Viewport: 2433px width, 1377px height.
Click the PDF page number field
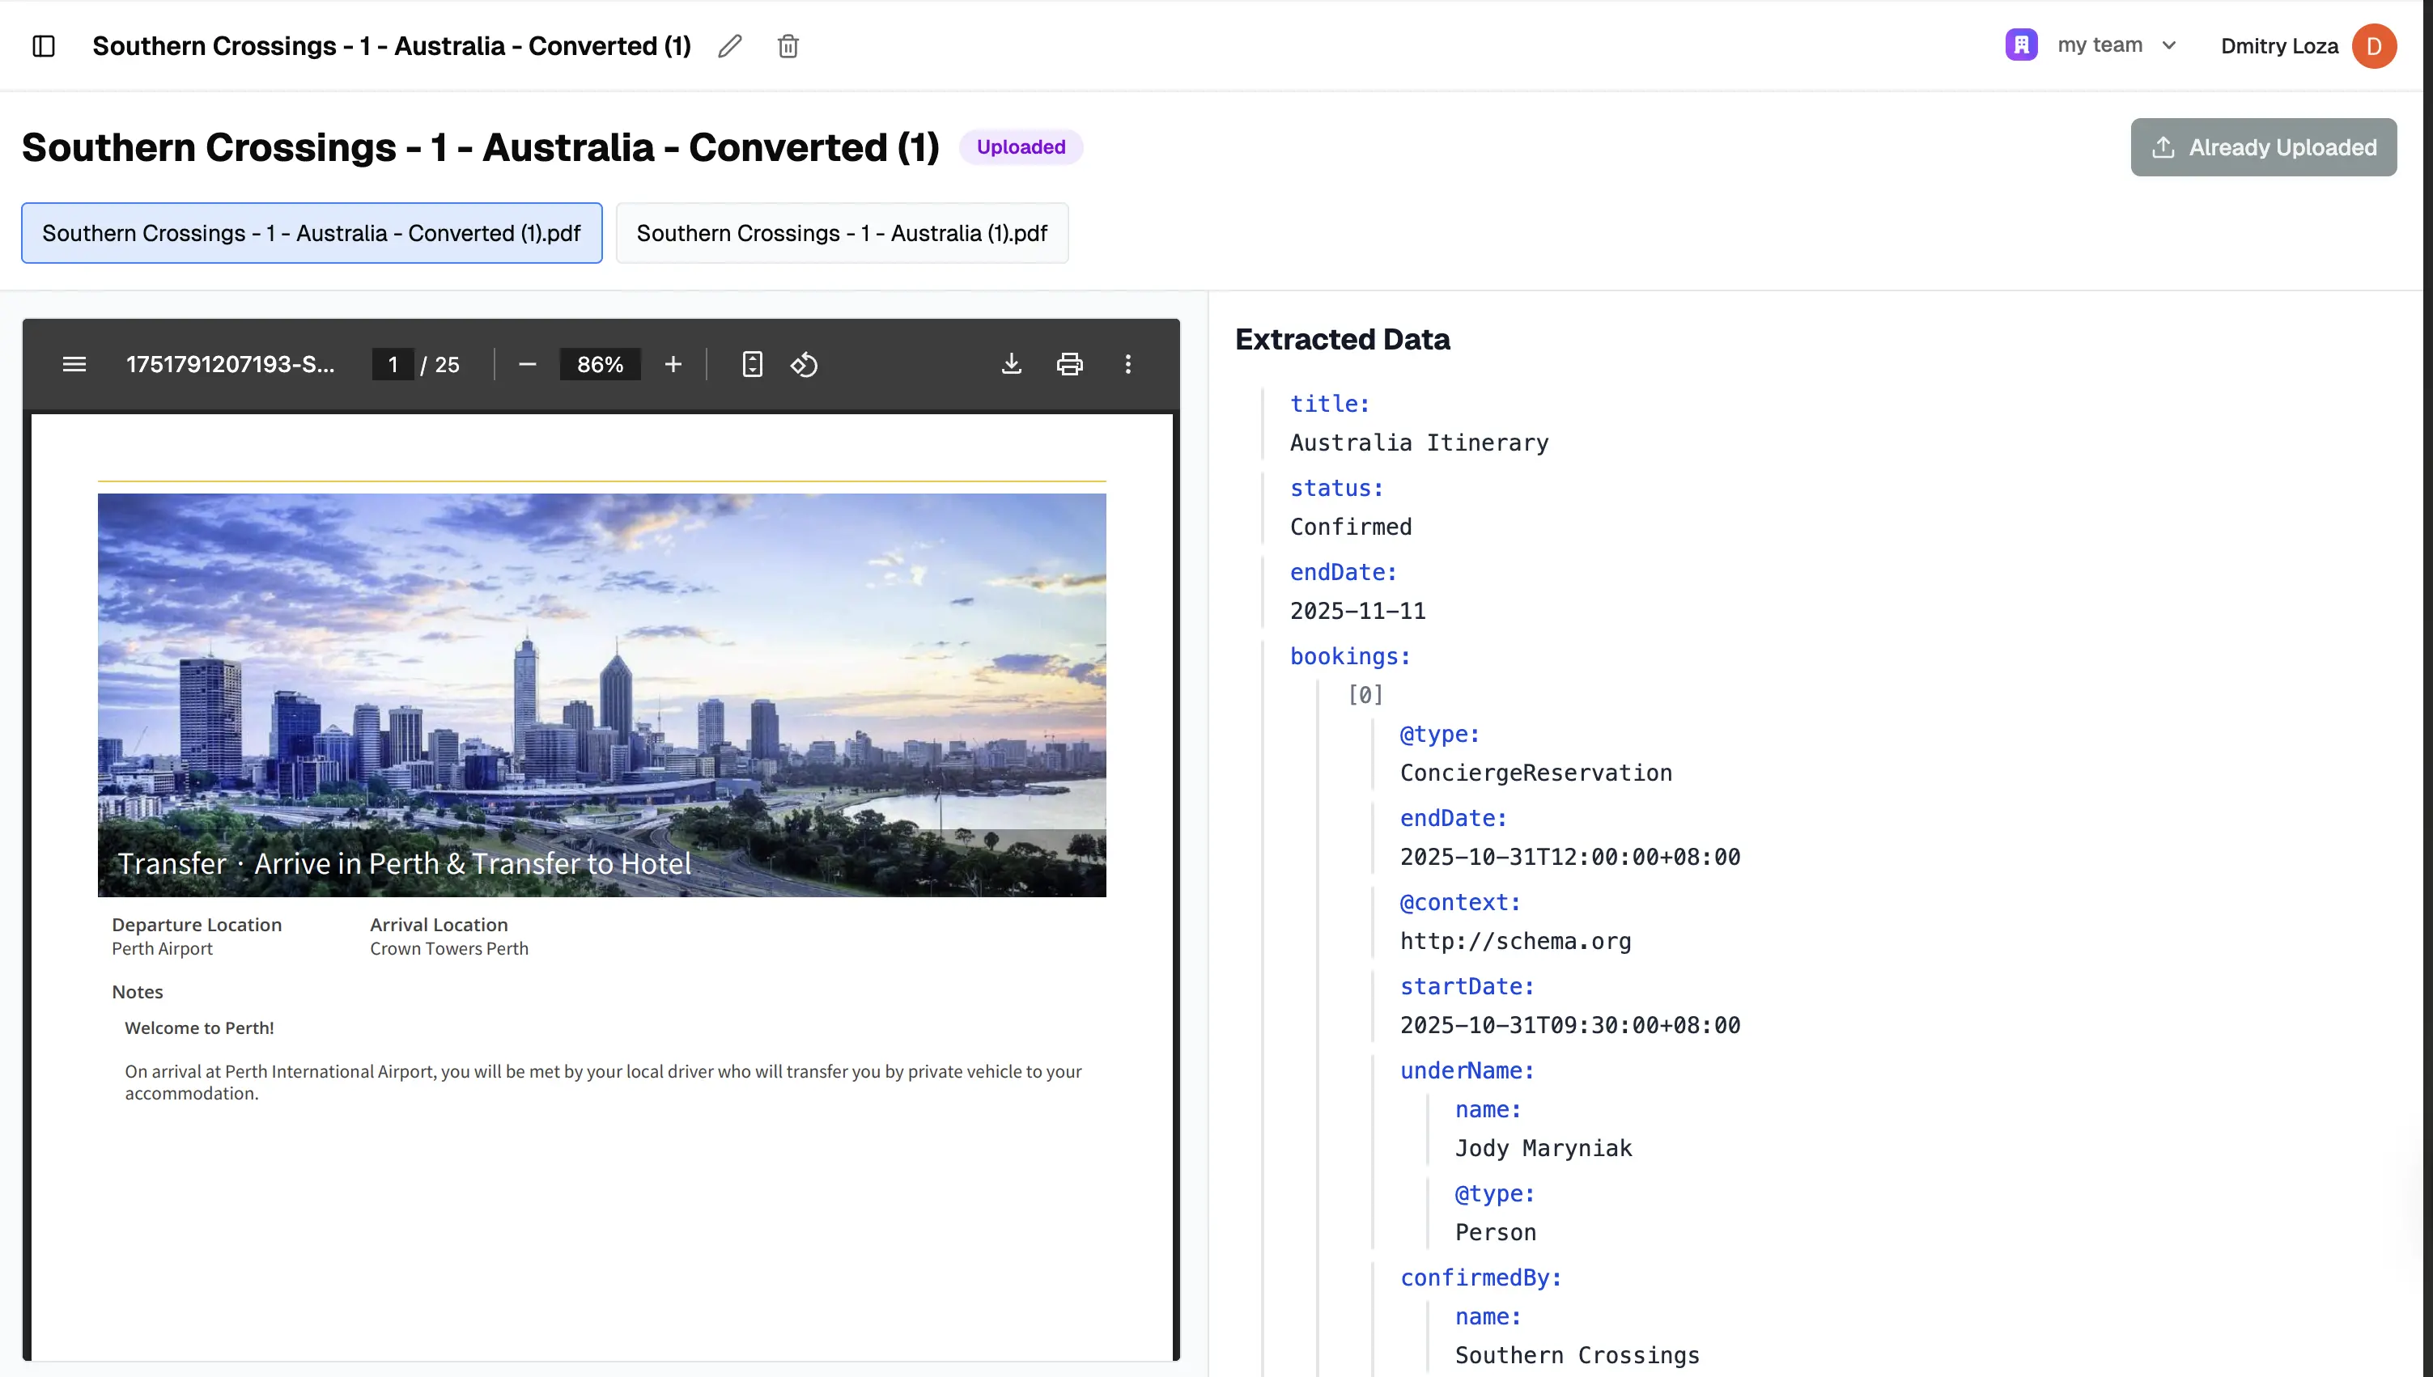point(393,364)
